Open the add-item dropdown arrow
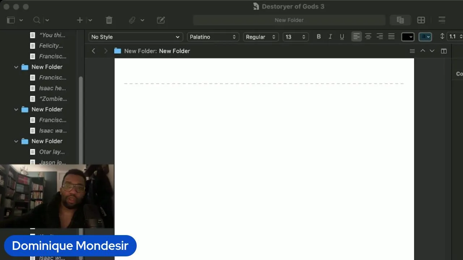The width and height of the screenshot is (463, 260). (x=90, y=20)
